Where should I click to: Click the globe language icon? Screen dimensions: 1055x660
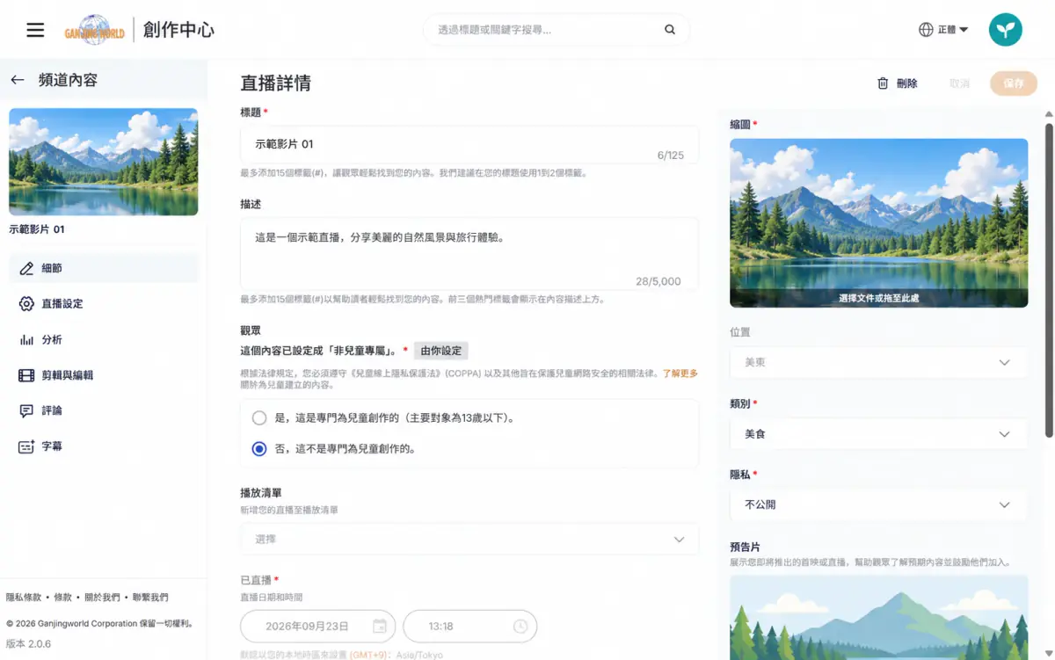coord(926,30)
